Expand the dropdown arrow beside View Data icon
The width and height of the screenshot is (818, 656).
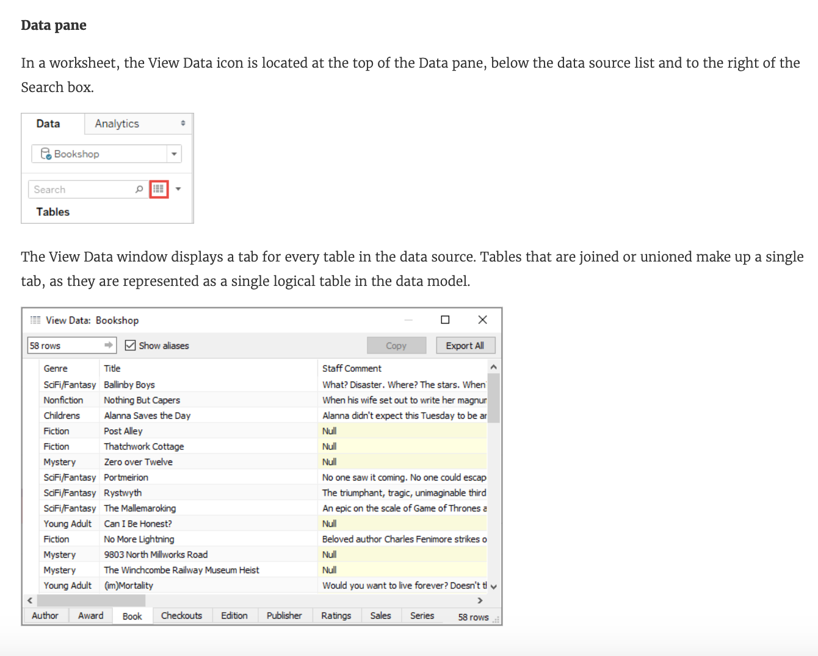pos(178,189)
